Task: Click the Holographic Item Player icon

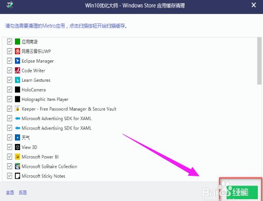Action: [17, 99]
